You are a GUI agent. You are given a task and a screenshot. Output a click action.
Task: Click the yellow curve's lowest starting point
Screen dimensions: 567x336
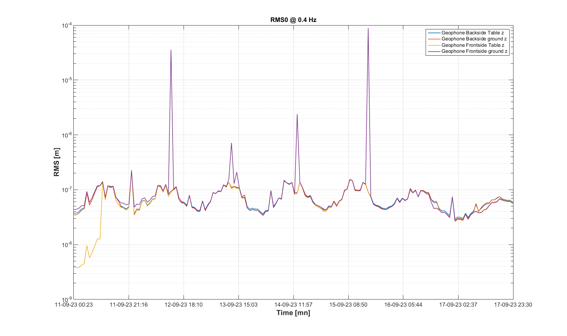(77, 268)
